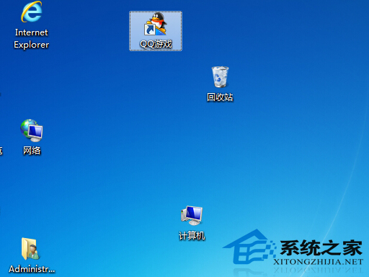Click the "QQ游戏" icon label

(x=156, y=44)
